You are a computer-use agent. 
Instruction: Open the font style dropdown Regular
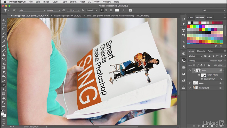click(x=53, y=10)
